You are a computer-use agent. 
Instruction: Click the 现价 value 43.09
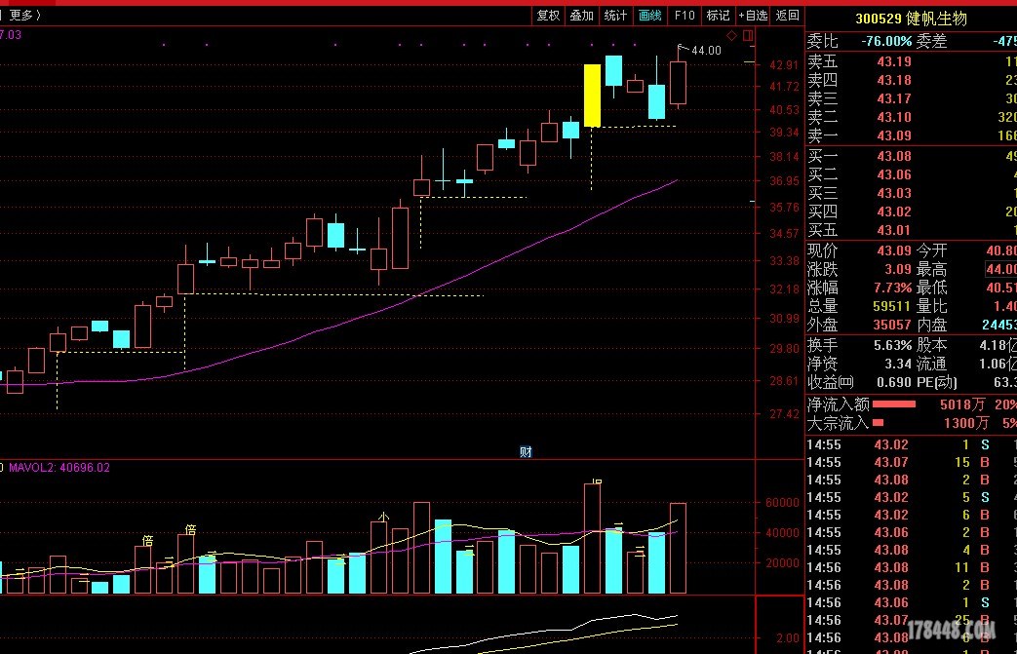[894, 250]
